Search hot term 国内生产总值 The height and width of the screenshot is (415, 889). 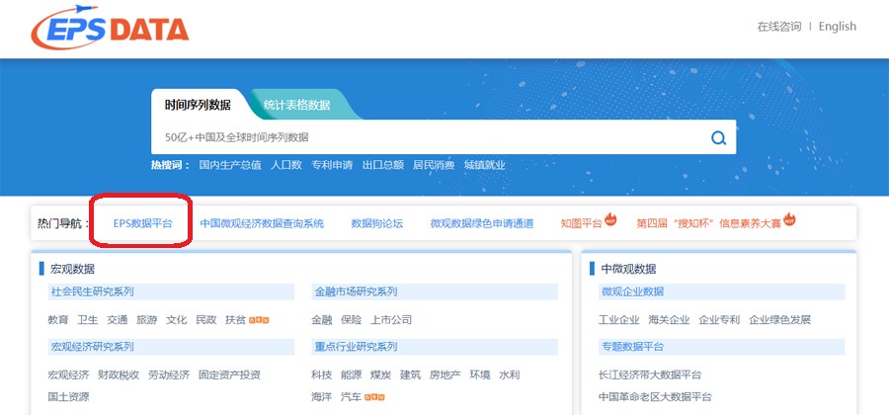pos(230,166)
